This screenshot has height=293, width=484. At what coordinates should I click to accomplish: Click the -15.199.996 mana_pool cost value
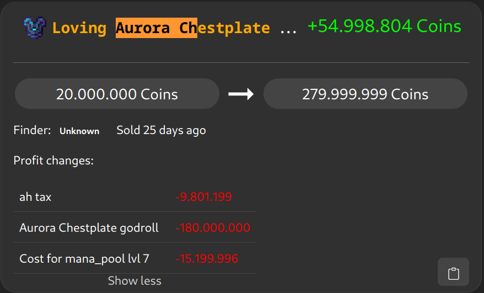[x=207, y=259]
